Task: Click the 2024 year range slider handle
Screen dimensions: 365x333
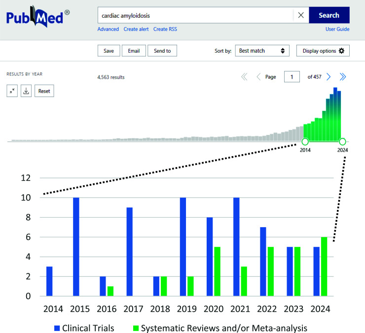Action: [x=342, y=141]
